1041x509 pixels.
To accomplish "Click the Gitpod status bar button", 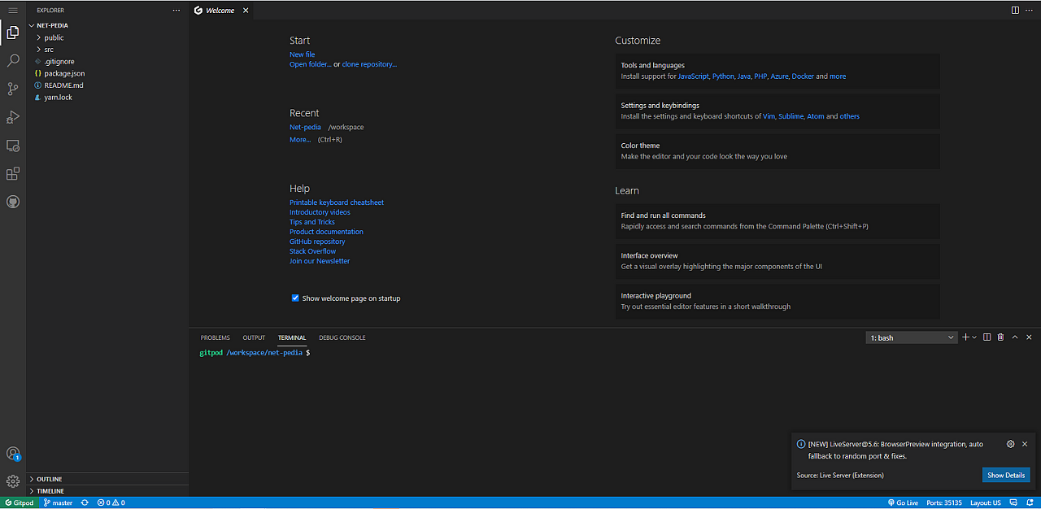I will [x=18, y=502].
